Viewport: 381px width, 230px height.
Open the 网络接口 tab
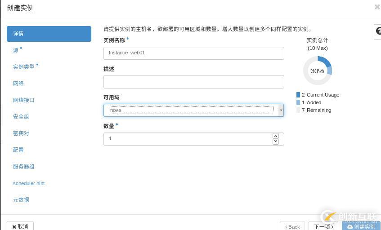(23, 100)
